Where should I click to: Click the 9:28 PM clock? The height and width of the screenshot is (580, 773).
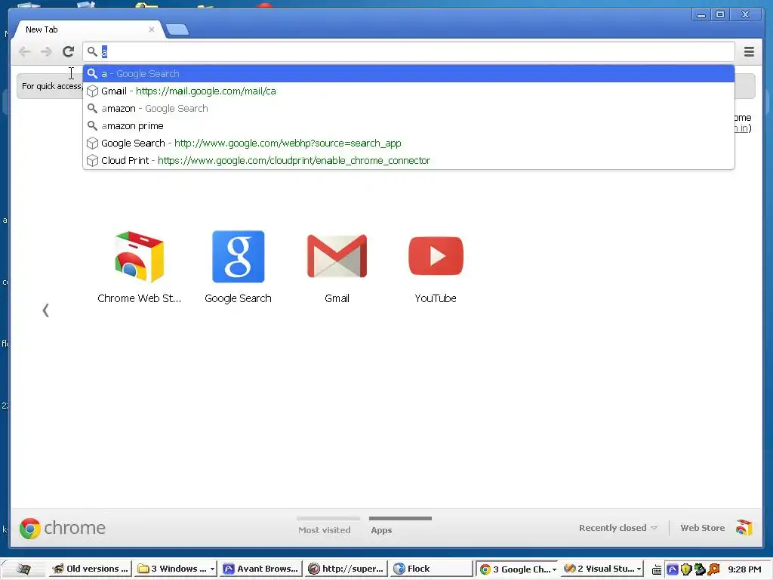744,569
